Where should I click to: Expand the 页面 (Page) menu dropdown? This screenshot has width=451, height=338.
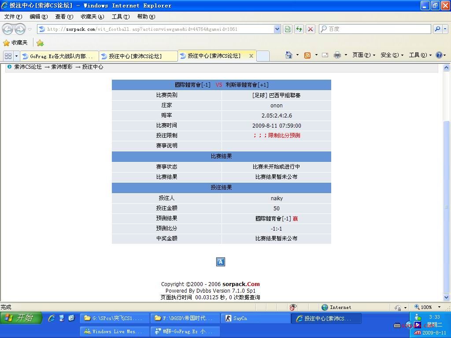[x=363, y=55]
